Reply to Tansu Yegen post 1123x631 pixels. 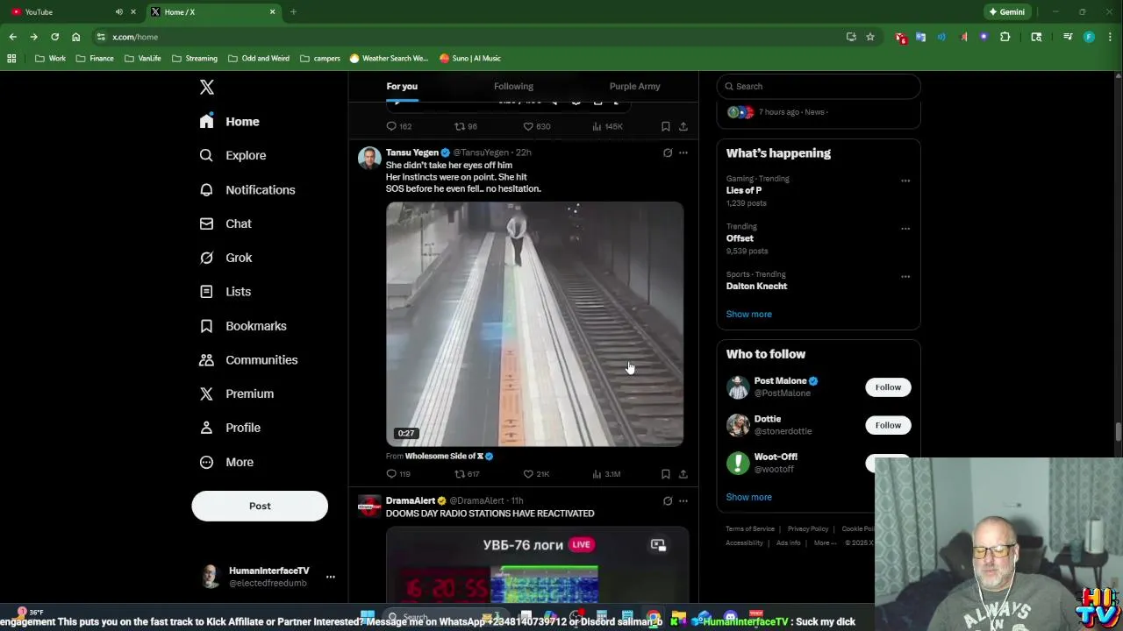[x=398, y=474]
